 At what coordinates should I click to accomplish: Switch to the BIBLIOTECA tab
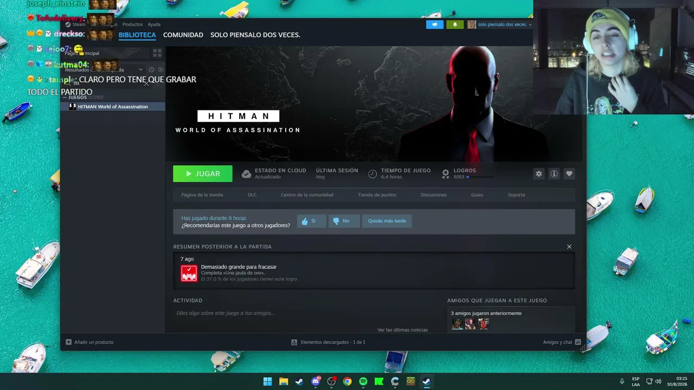point(137,35)
